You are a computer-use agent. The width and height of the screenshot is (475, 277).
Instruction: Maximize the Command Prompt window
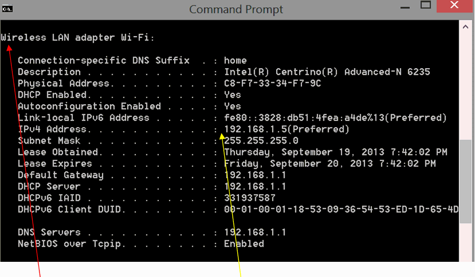click(425, 5)
